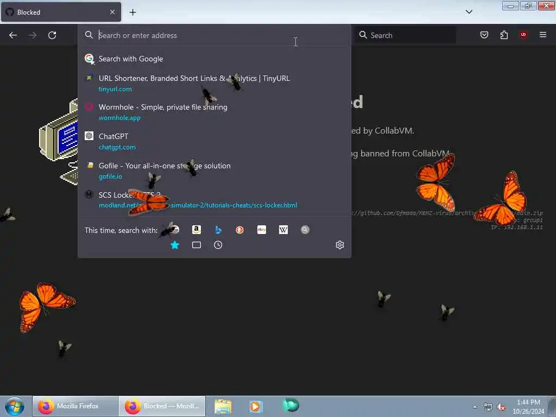Open the Firefox hamburger menu
556x417 pixels.
coord(543,35)
